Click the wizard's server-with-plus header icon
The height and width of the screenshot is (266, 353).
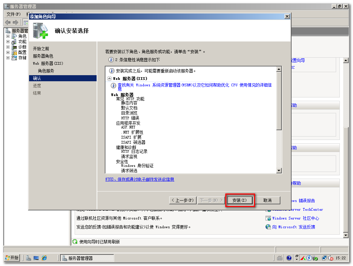[41, 31]
